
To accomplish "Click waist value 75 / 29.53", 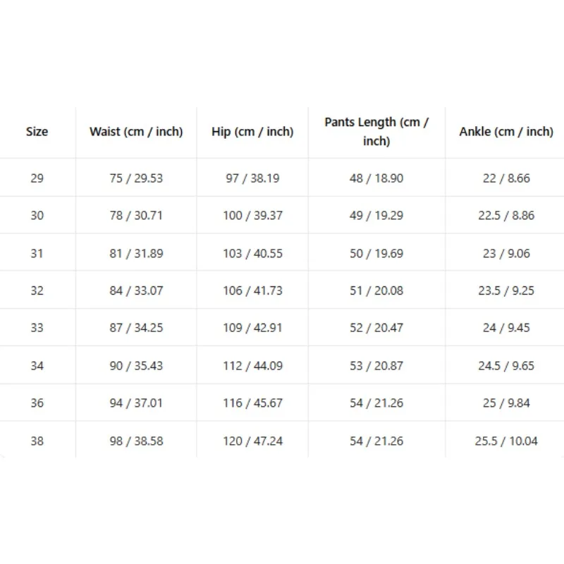I will (x=136, y=178).
